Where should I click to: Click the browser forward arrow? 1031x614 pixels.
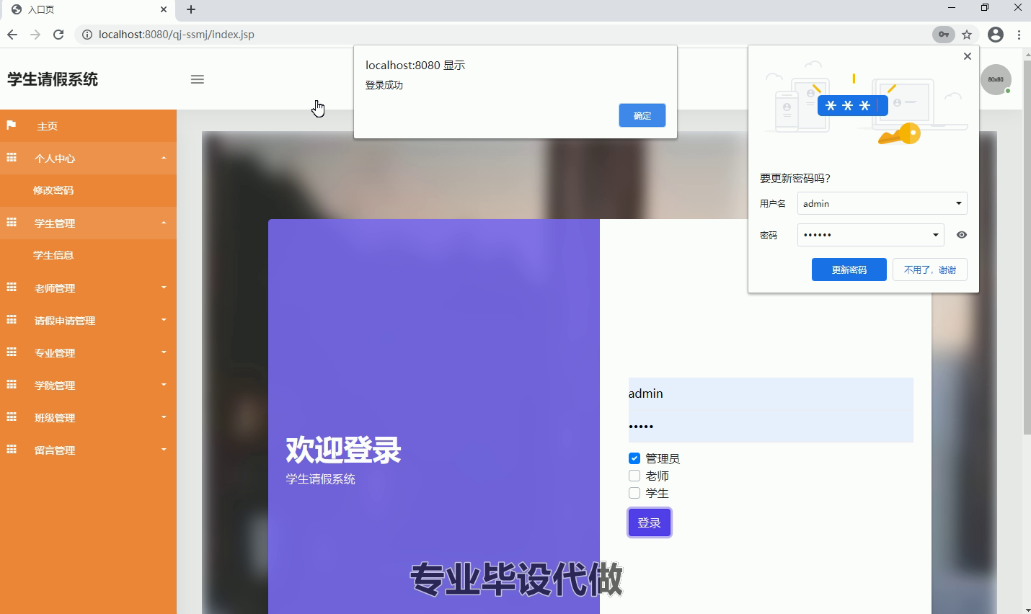click(35, 35)
